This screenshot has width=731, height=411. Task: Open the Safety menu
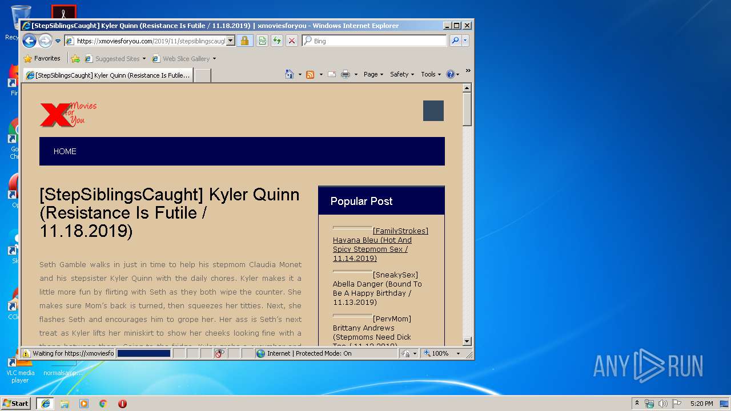402,74
